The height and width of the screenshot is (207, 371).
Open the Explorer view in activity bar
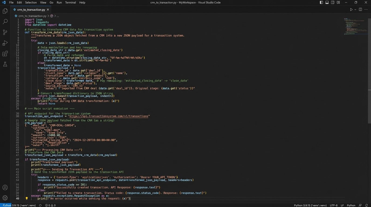[5, 11]
